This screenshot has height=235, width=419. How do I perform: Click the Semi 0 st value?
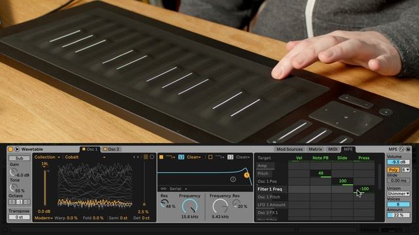(x=124, y=218)
